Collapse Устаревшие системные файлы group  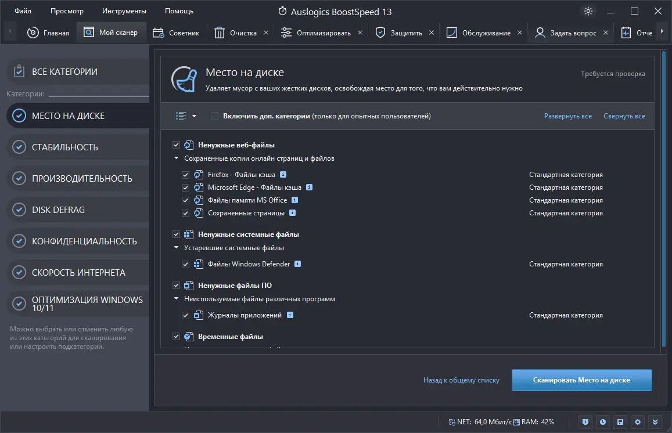[176, 247]
